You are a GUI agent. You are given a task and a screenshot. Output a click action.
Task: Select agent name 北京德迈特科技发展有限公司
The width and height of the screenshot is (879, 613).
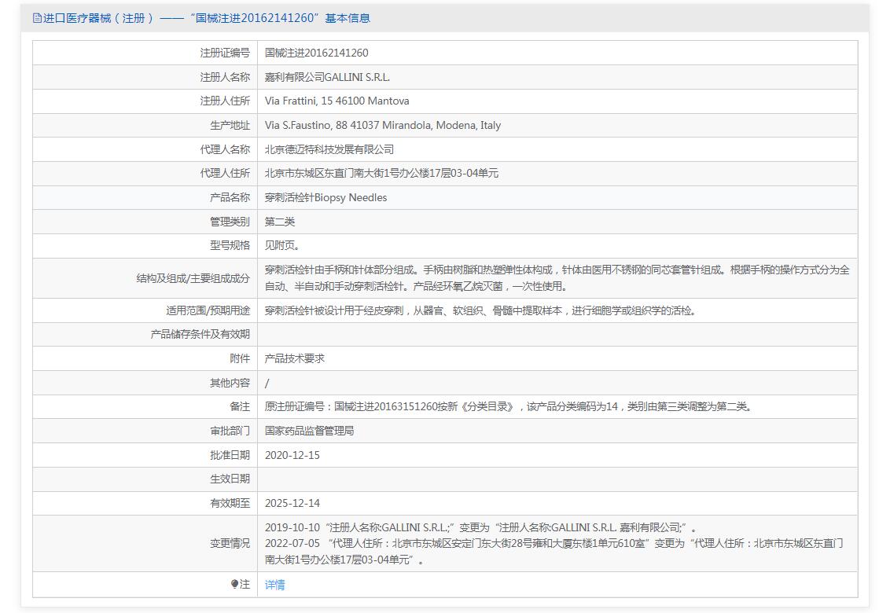[x=329, y=149]
